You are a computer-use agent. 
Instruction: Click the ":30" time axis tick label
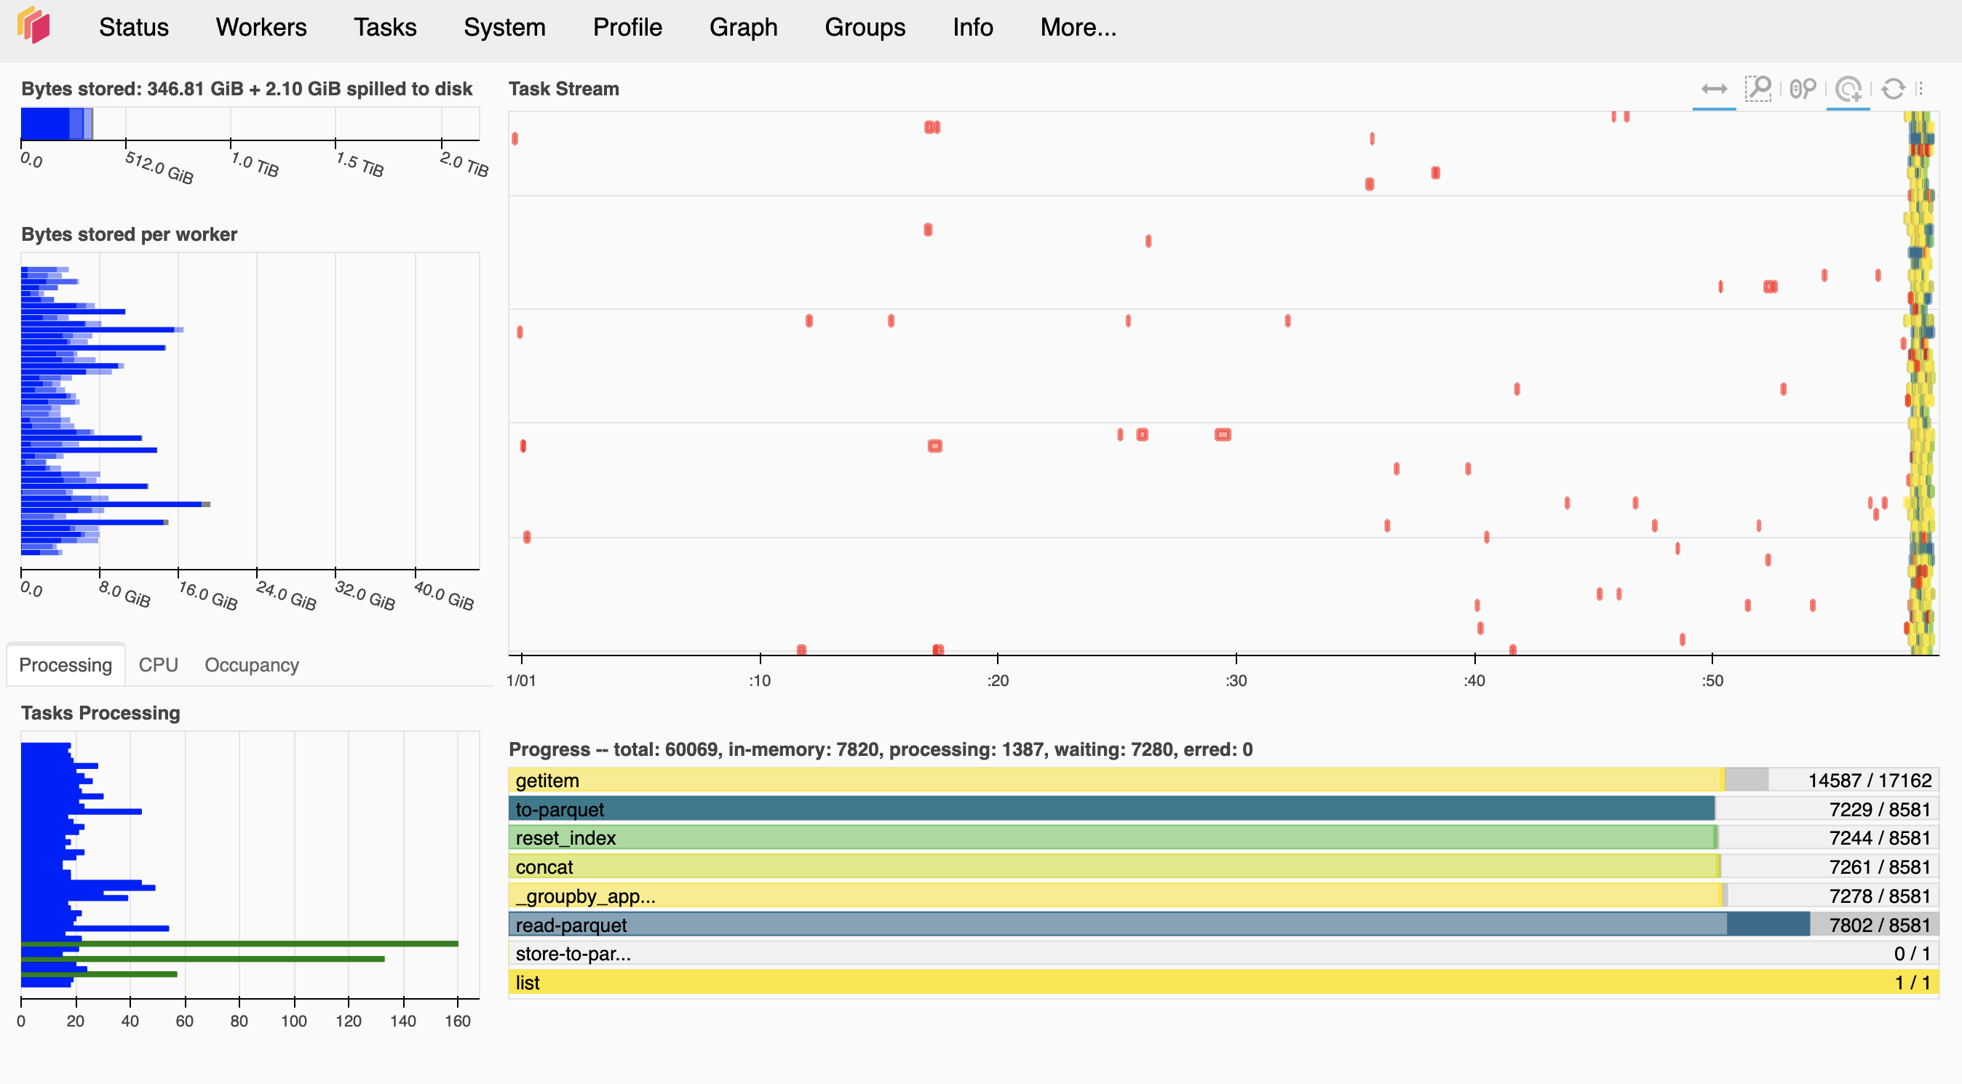[x=1236, y=680]
